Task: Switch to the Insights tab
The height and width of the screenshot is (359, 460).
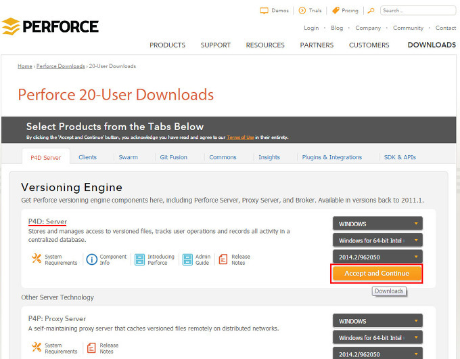Action: pyautogui.click(x=269, y=157)
